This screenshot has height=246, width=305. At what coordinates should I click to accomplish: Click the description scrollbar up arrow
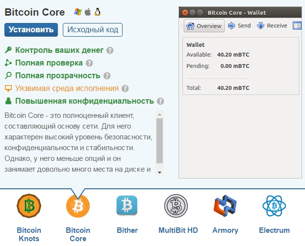tap(159, 114)
